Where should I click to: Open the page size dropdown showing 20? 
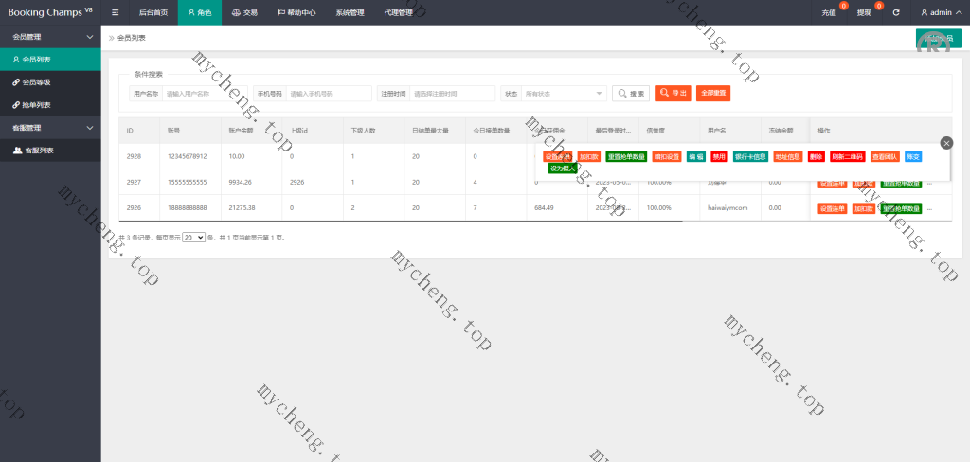click(193, 238)
